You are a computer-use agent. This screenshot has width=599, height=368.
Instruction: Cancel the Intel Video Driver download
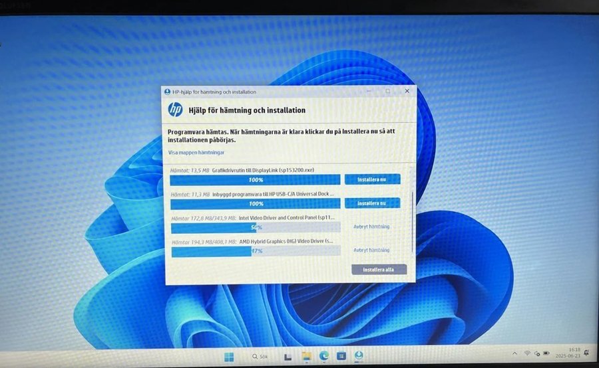[x=371, y=227]
